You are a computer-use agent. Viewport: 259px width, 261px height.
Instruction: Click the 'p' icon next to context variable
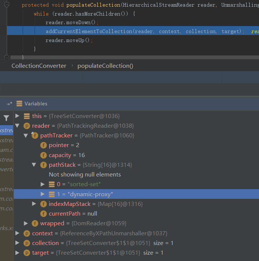point(27,233)
